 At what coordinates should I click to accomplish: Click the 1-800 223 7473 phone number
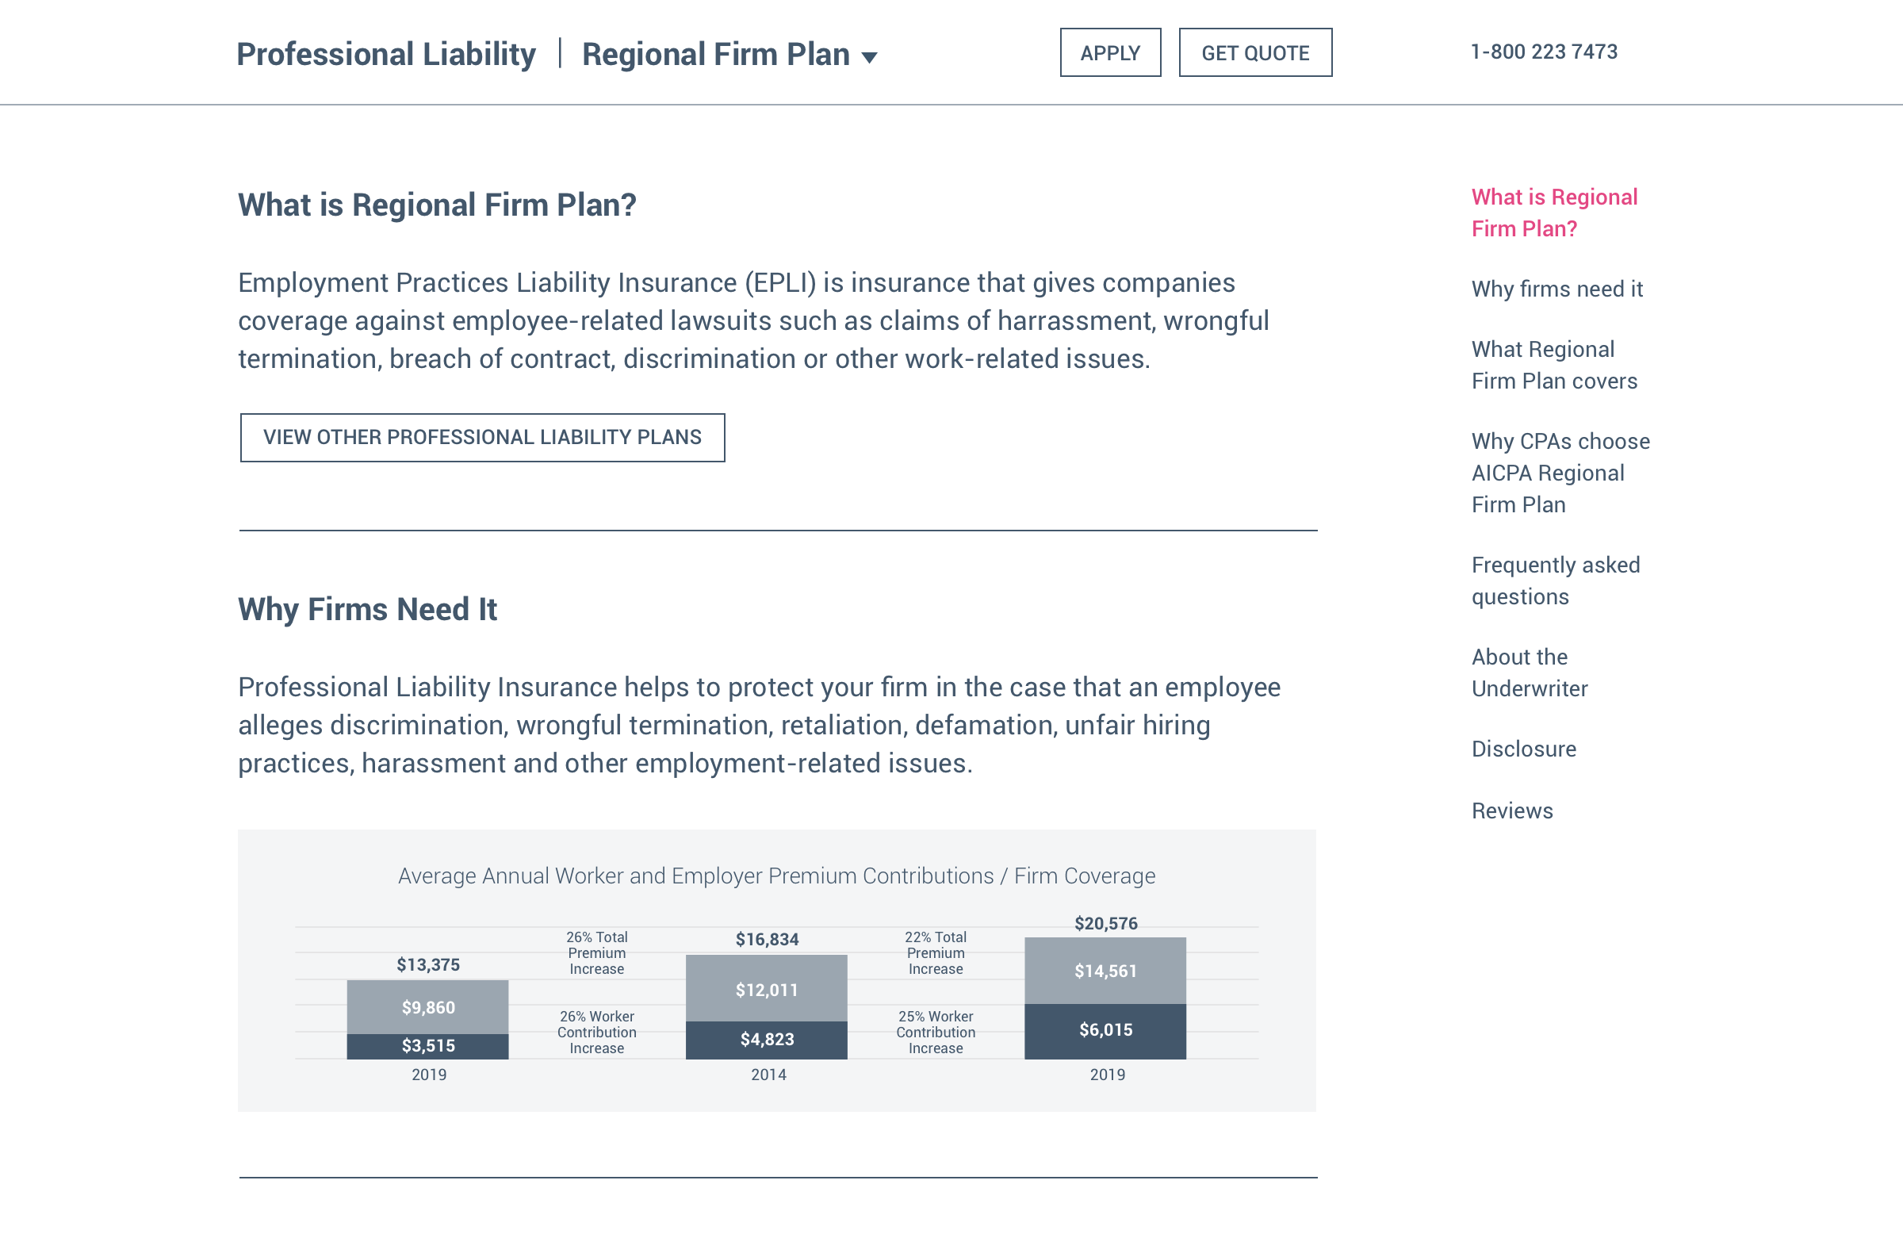click(x=1543, y=52)
